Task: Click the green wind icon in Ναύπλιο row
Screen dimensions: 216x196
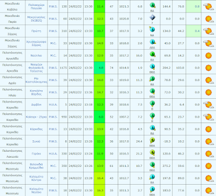Action: pyautogui.click(x=152, y=54)
